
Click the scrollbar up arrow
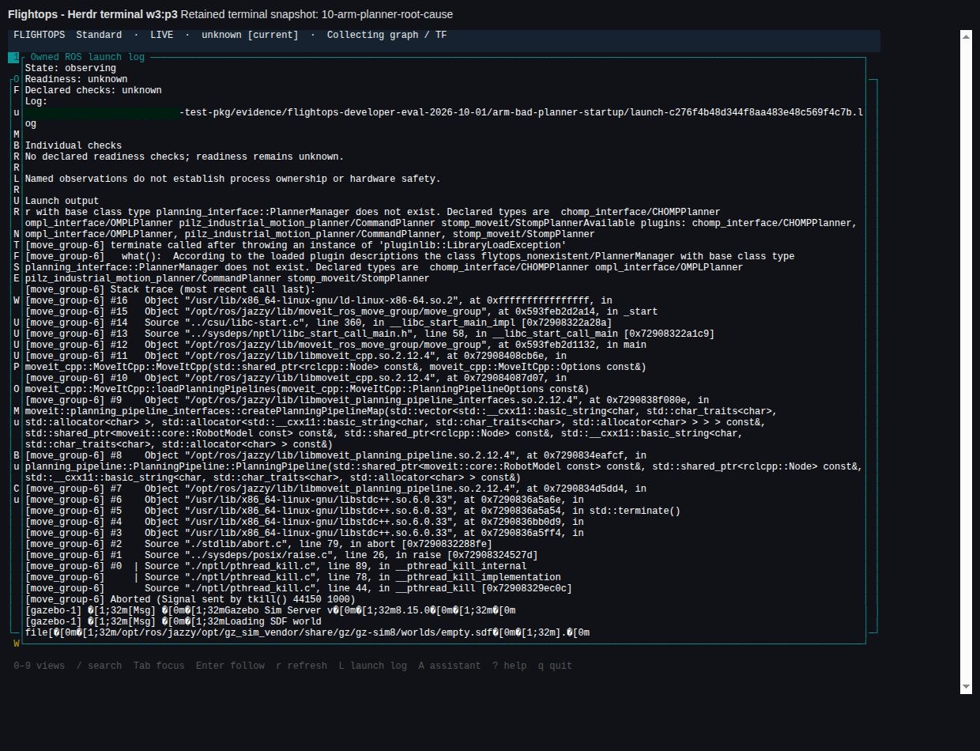(966, 36)
